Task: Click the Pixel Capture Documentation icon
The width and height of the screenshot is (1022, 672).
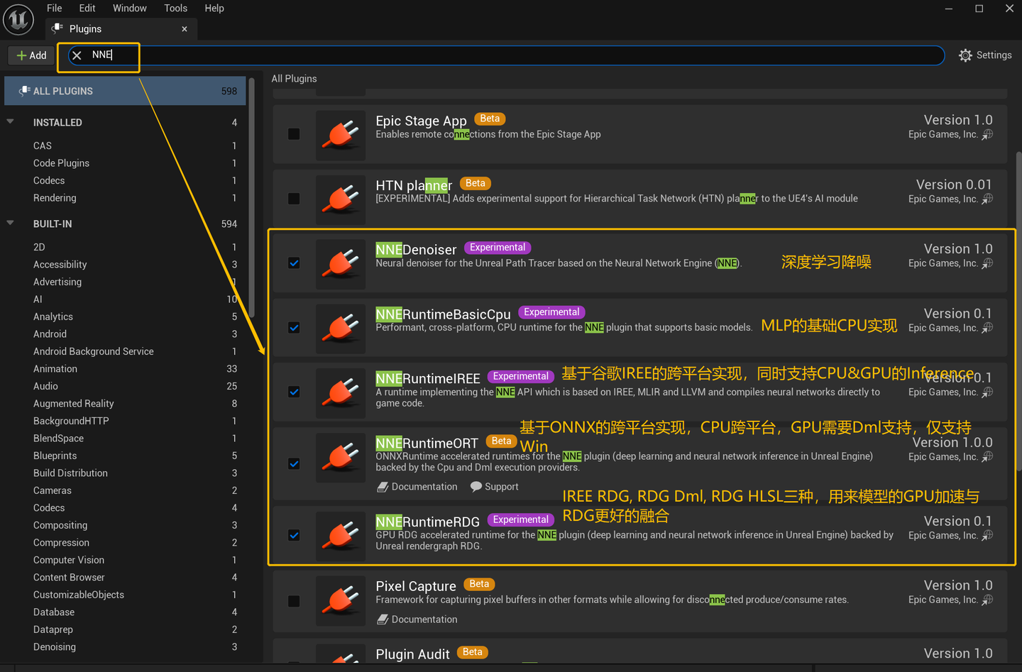Action: [383, 619]
